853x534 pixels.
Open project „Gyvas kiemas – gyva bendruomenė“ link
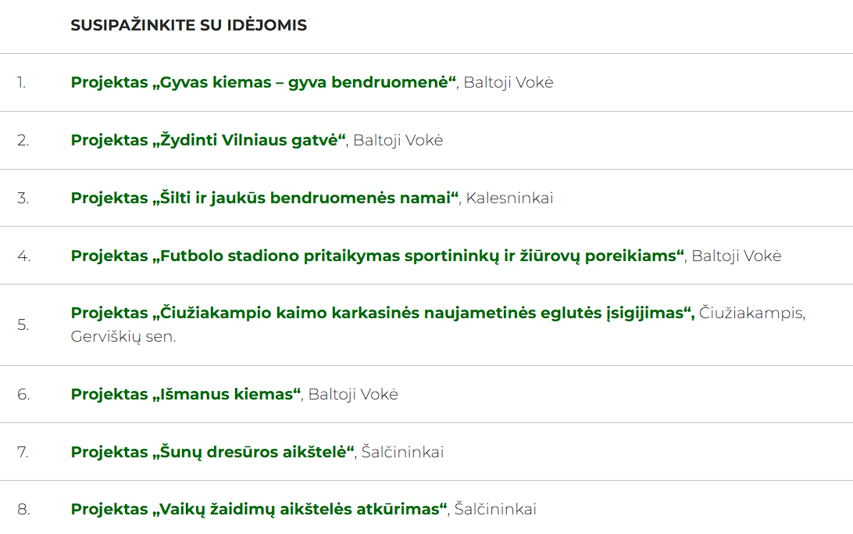pyautogui.click(x=264, y=82)
